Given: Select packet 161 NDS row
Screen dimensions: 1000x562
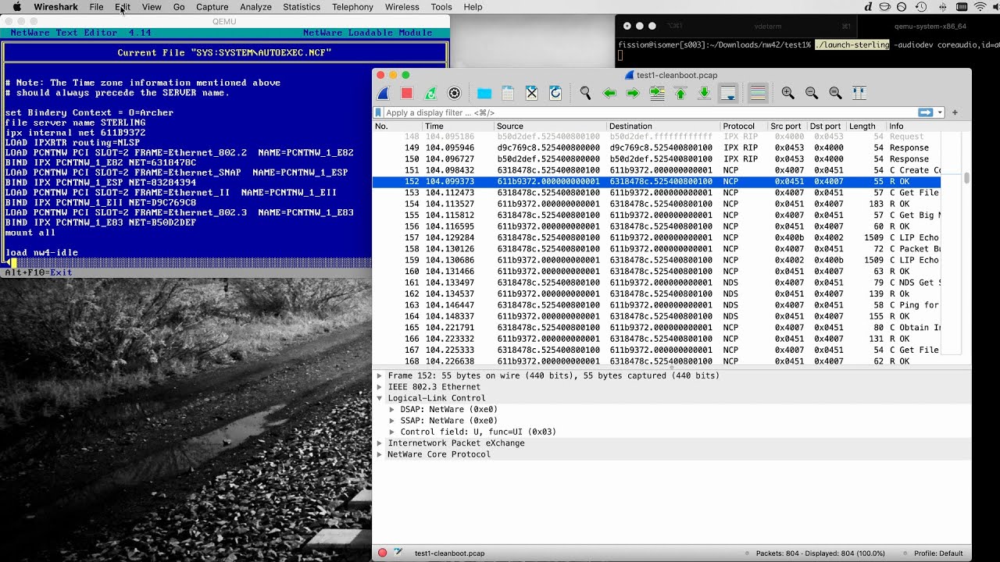Looking at the screenshot, I should (656, 283).
